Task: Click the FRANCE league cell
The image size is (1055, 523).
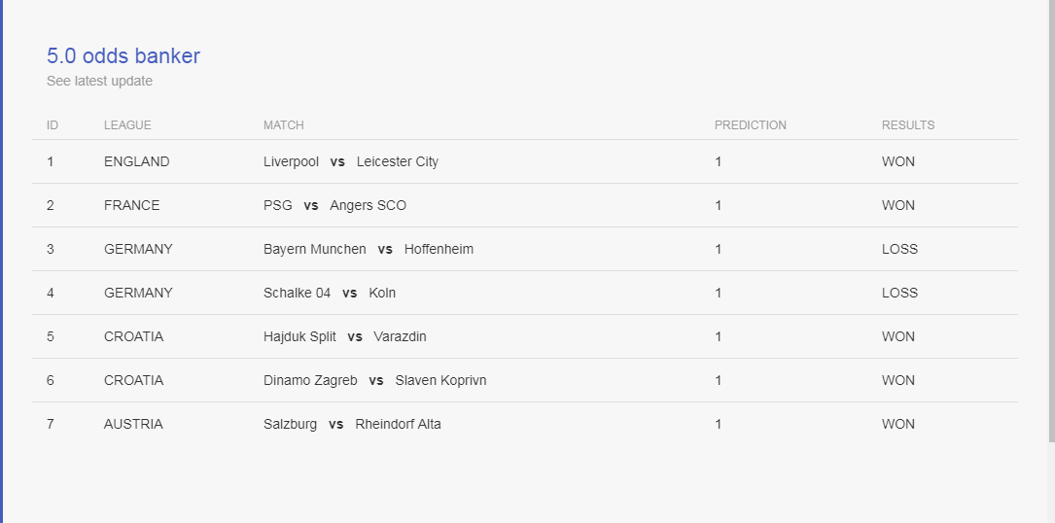Action: [x=132, y=205]
